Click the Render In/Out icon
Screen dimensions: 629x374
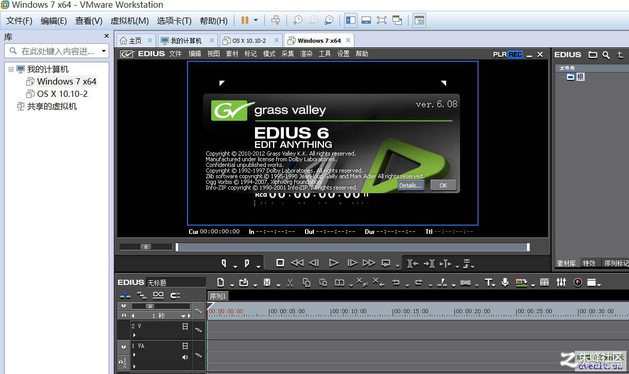point(521,282)
